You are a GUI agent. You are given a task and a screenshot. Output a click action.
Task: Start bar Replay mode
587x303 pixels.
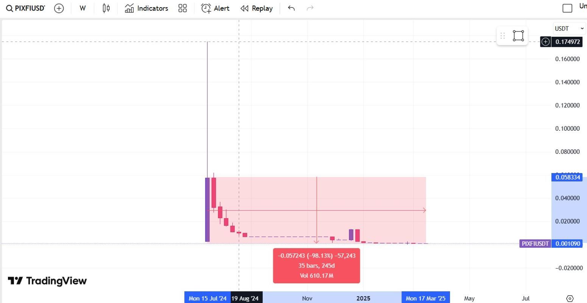tap(257, 8)
